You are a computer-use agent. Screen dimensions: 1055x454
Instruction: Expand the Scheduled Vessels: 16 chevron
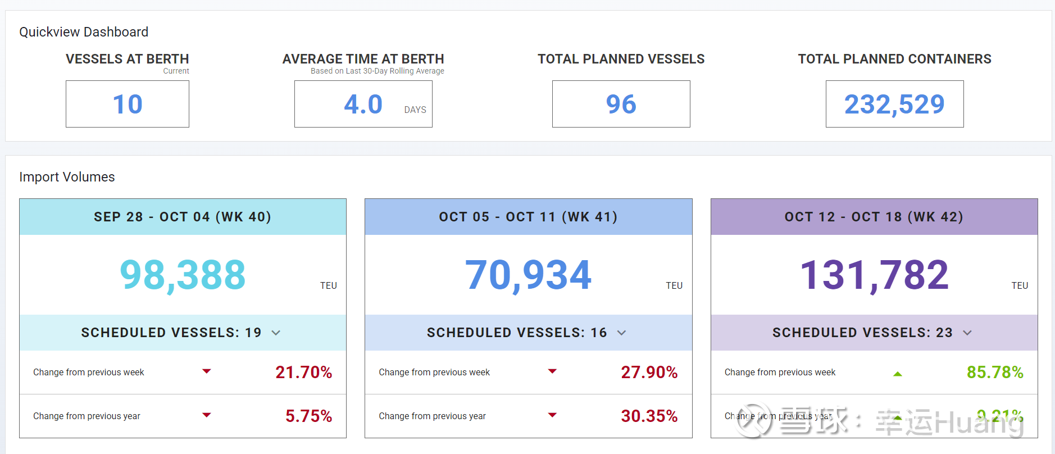point(621,333)
